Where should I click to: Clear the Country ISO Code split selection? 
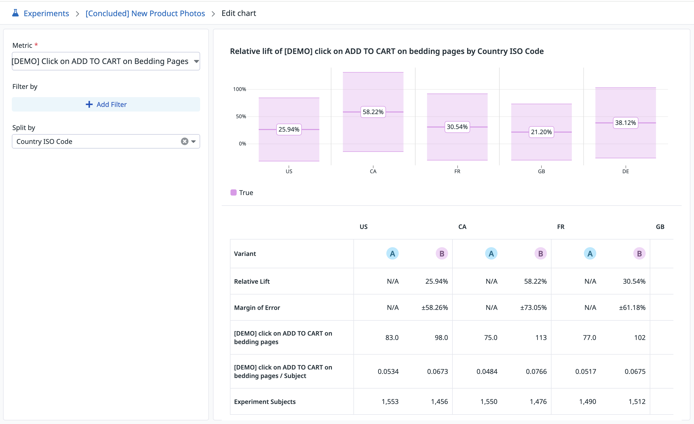184,141
